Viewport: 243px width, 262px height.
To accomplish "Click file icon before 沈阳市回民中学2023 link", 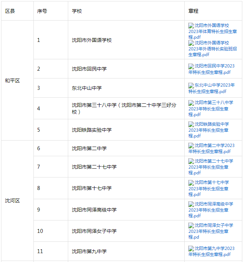I will [x=191, y=66].
